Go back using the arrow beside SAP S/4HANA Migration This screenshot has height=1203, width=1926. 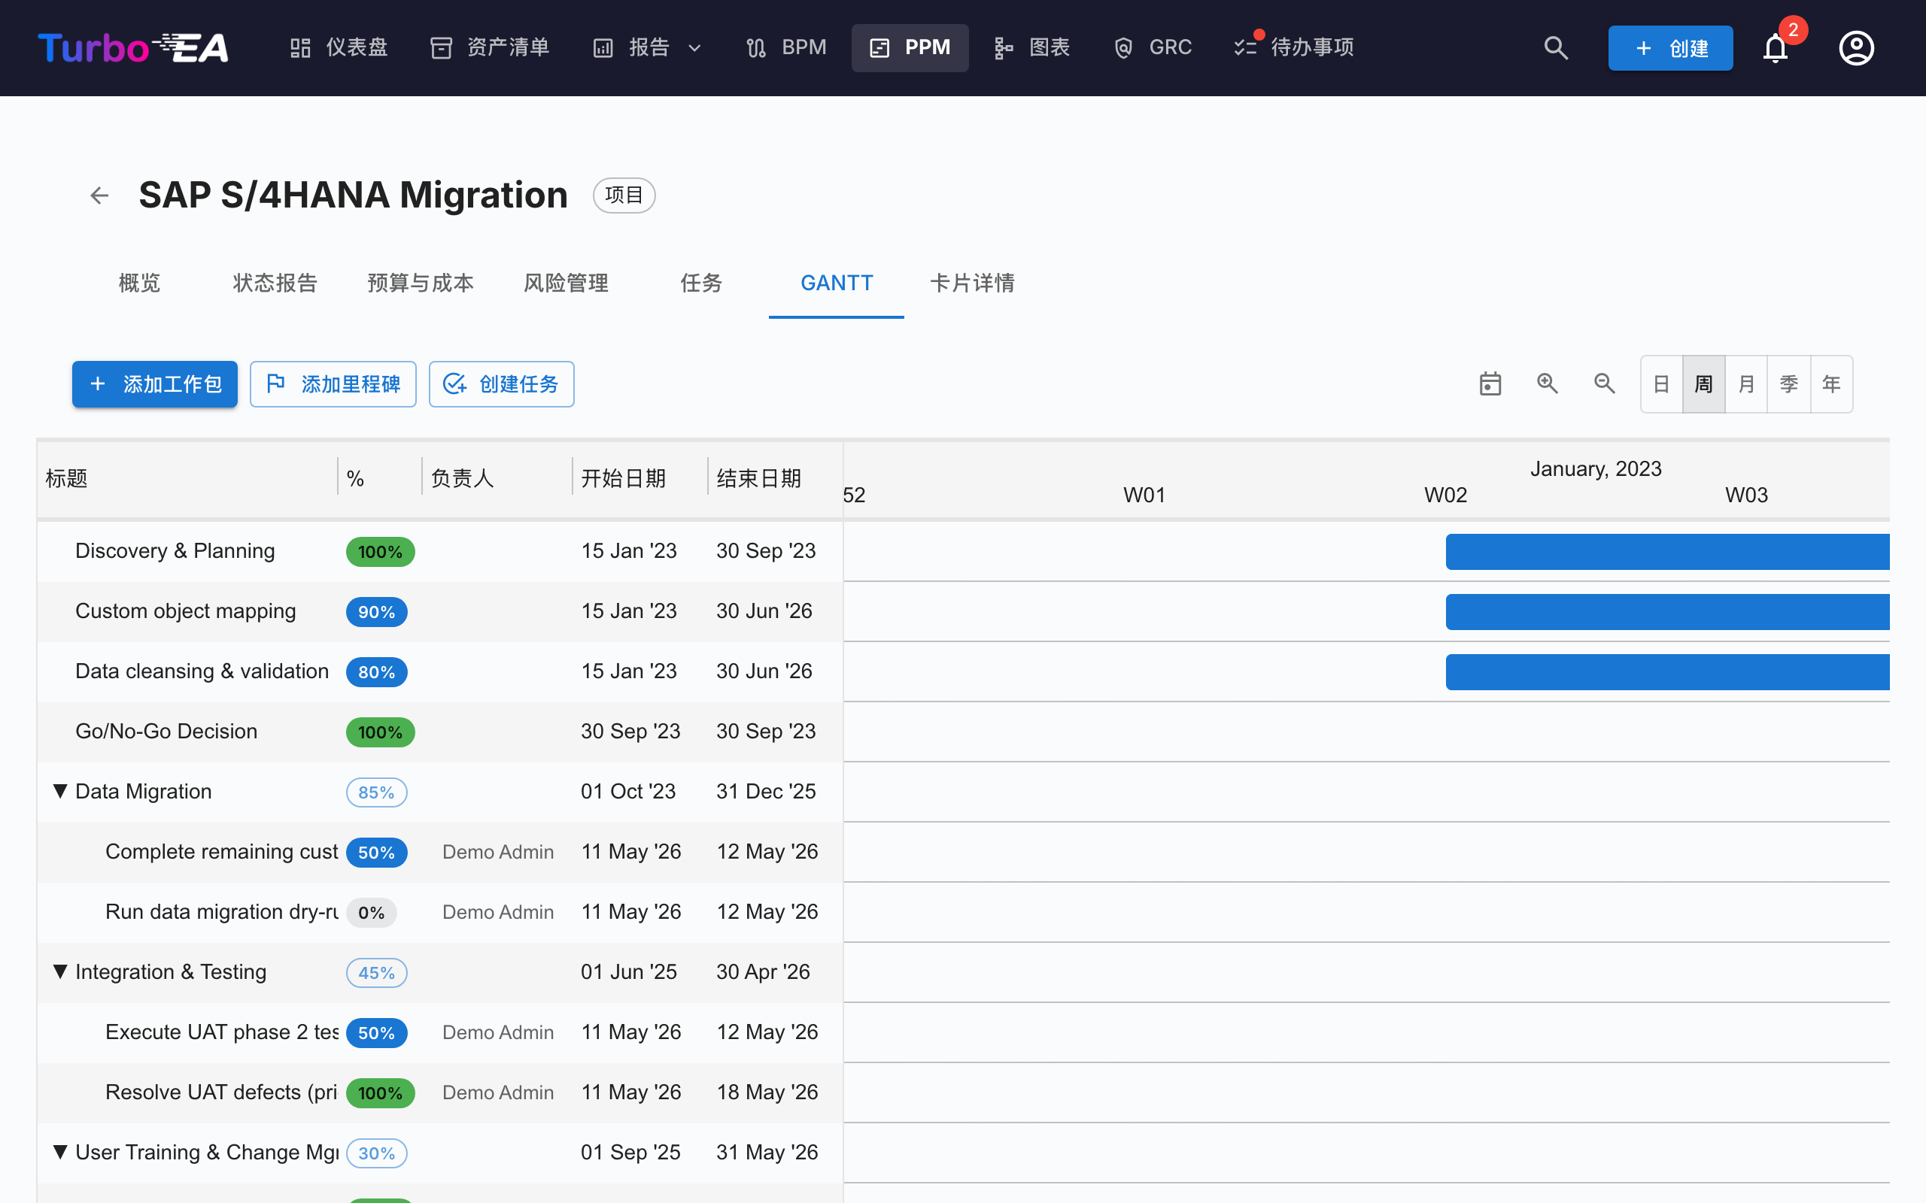pos(99,195)
